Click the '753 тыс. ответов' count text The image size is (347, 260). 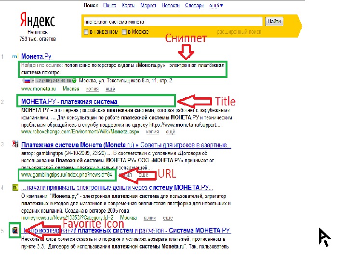click(38, 39)
